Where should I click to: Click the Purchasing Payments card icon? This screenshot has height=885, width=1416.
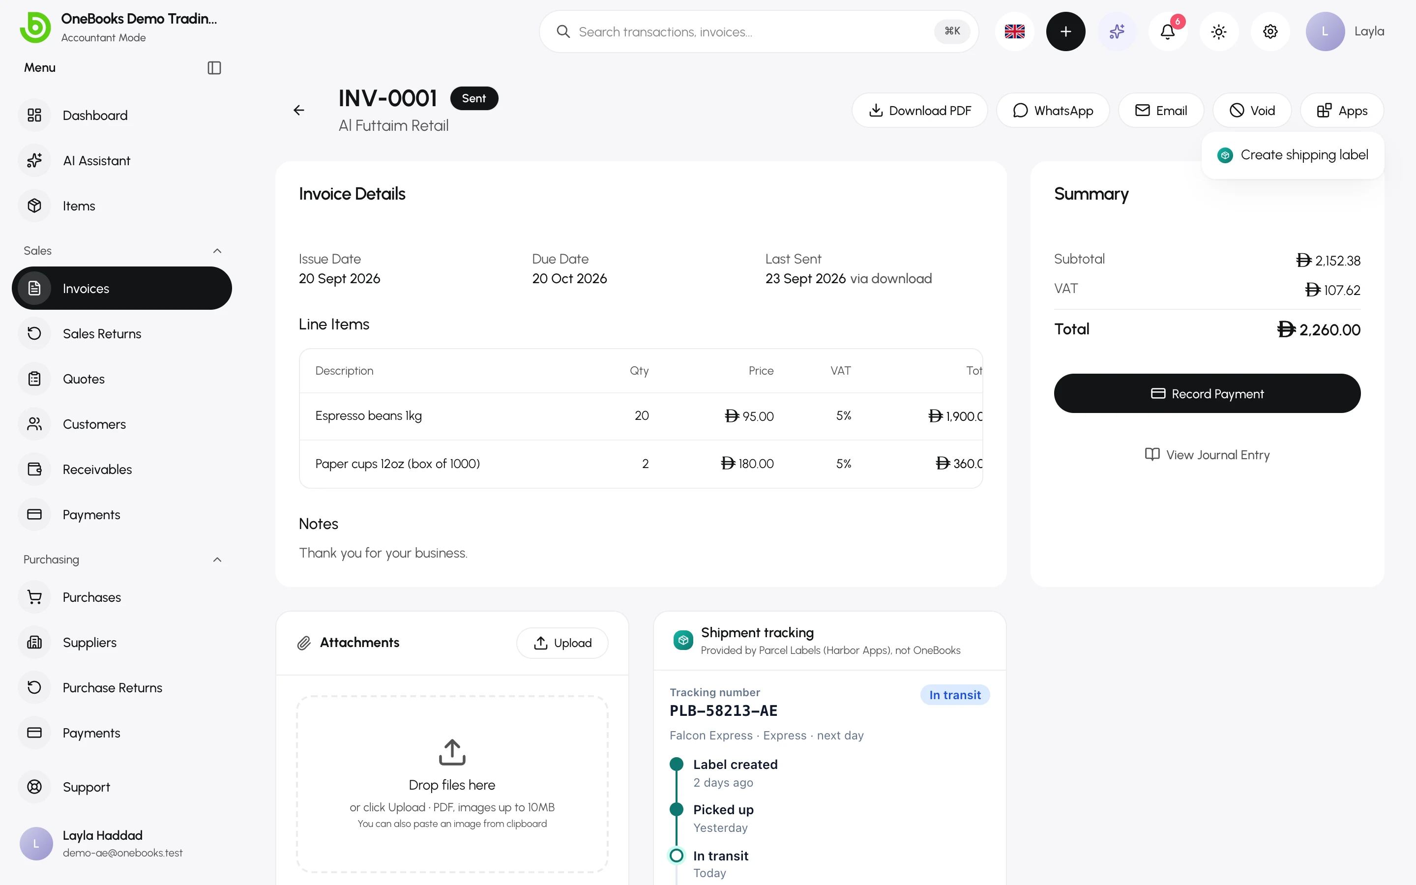click(x=34, y=733)
